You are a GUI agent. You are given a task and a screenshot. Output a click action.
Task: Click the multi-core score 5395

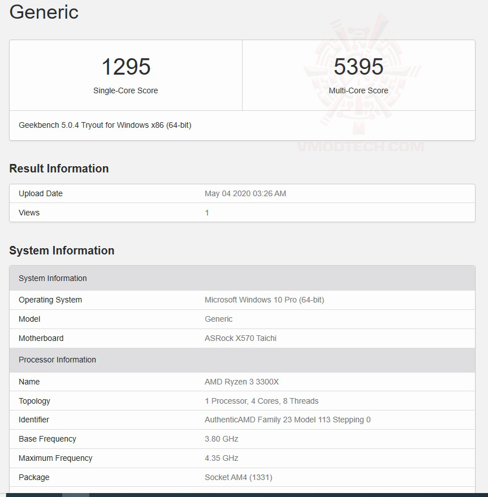359,67
